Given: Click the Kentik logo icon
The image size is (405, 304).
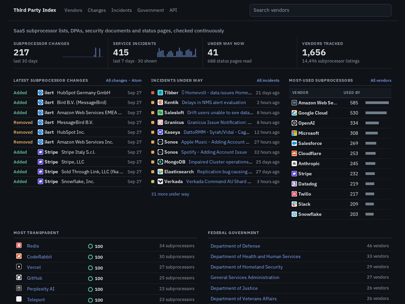Looking at the screenshot, I should (x=160, y=102).
